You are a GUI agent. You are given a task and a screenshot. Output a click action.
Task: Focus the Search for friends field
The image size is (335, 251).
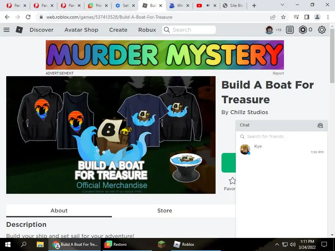[282, 137]
